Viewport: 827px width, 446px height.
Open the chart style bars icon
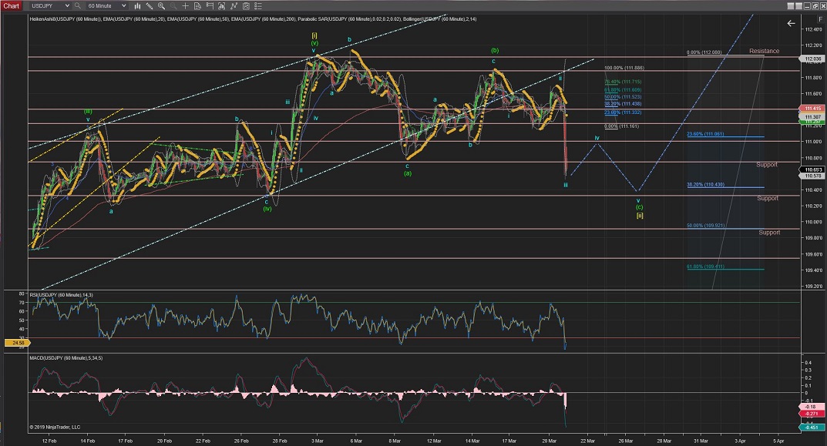coord(137,6)
